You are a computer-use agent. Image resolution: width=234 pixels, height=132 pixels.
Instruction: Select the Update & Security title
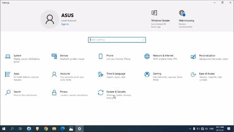pos(116,92)
